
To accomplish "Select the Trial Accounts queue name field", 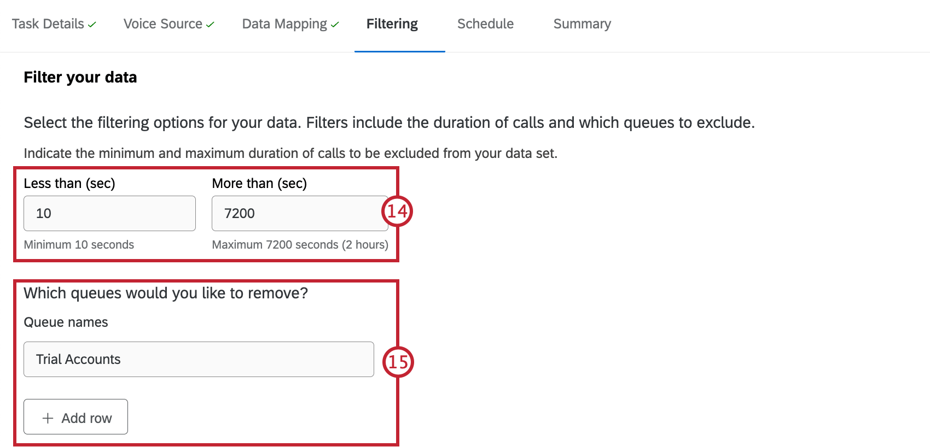I will (x=199, y=359).
